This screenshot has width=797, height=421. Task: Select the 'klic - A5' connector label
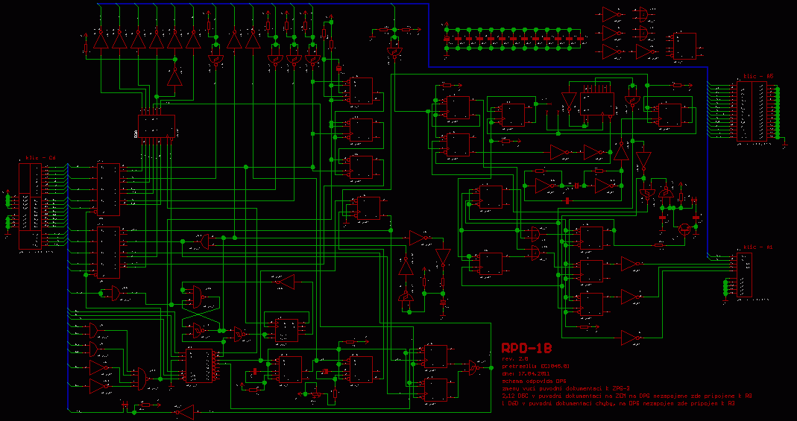pos(757,76)
